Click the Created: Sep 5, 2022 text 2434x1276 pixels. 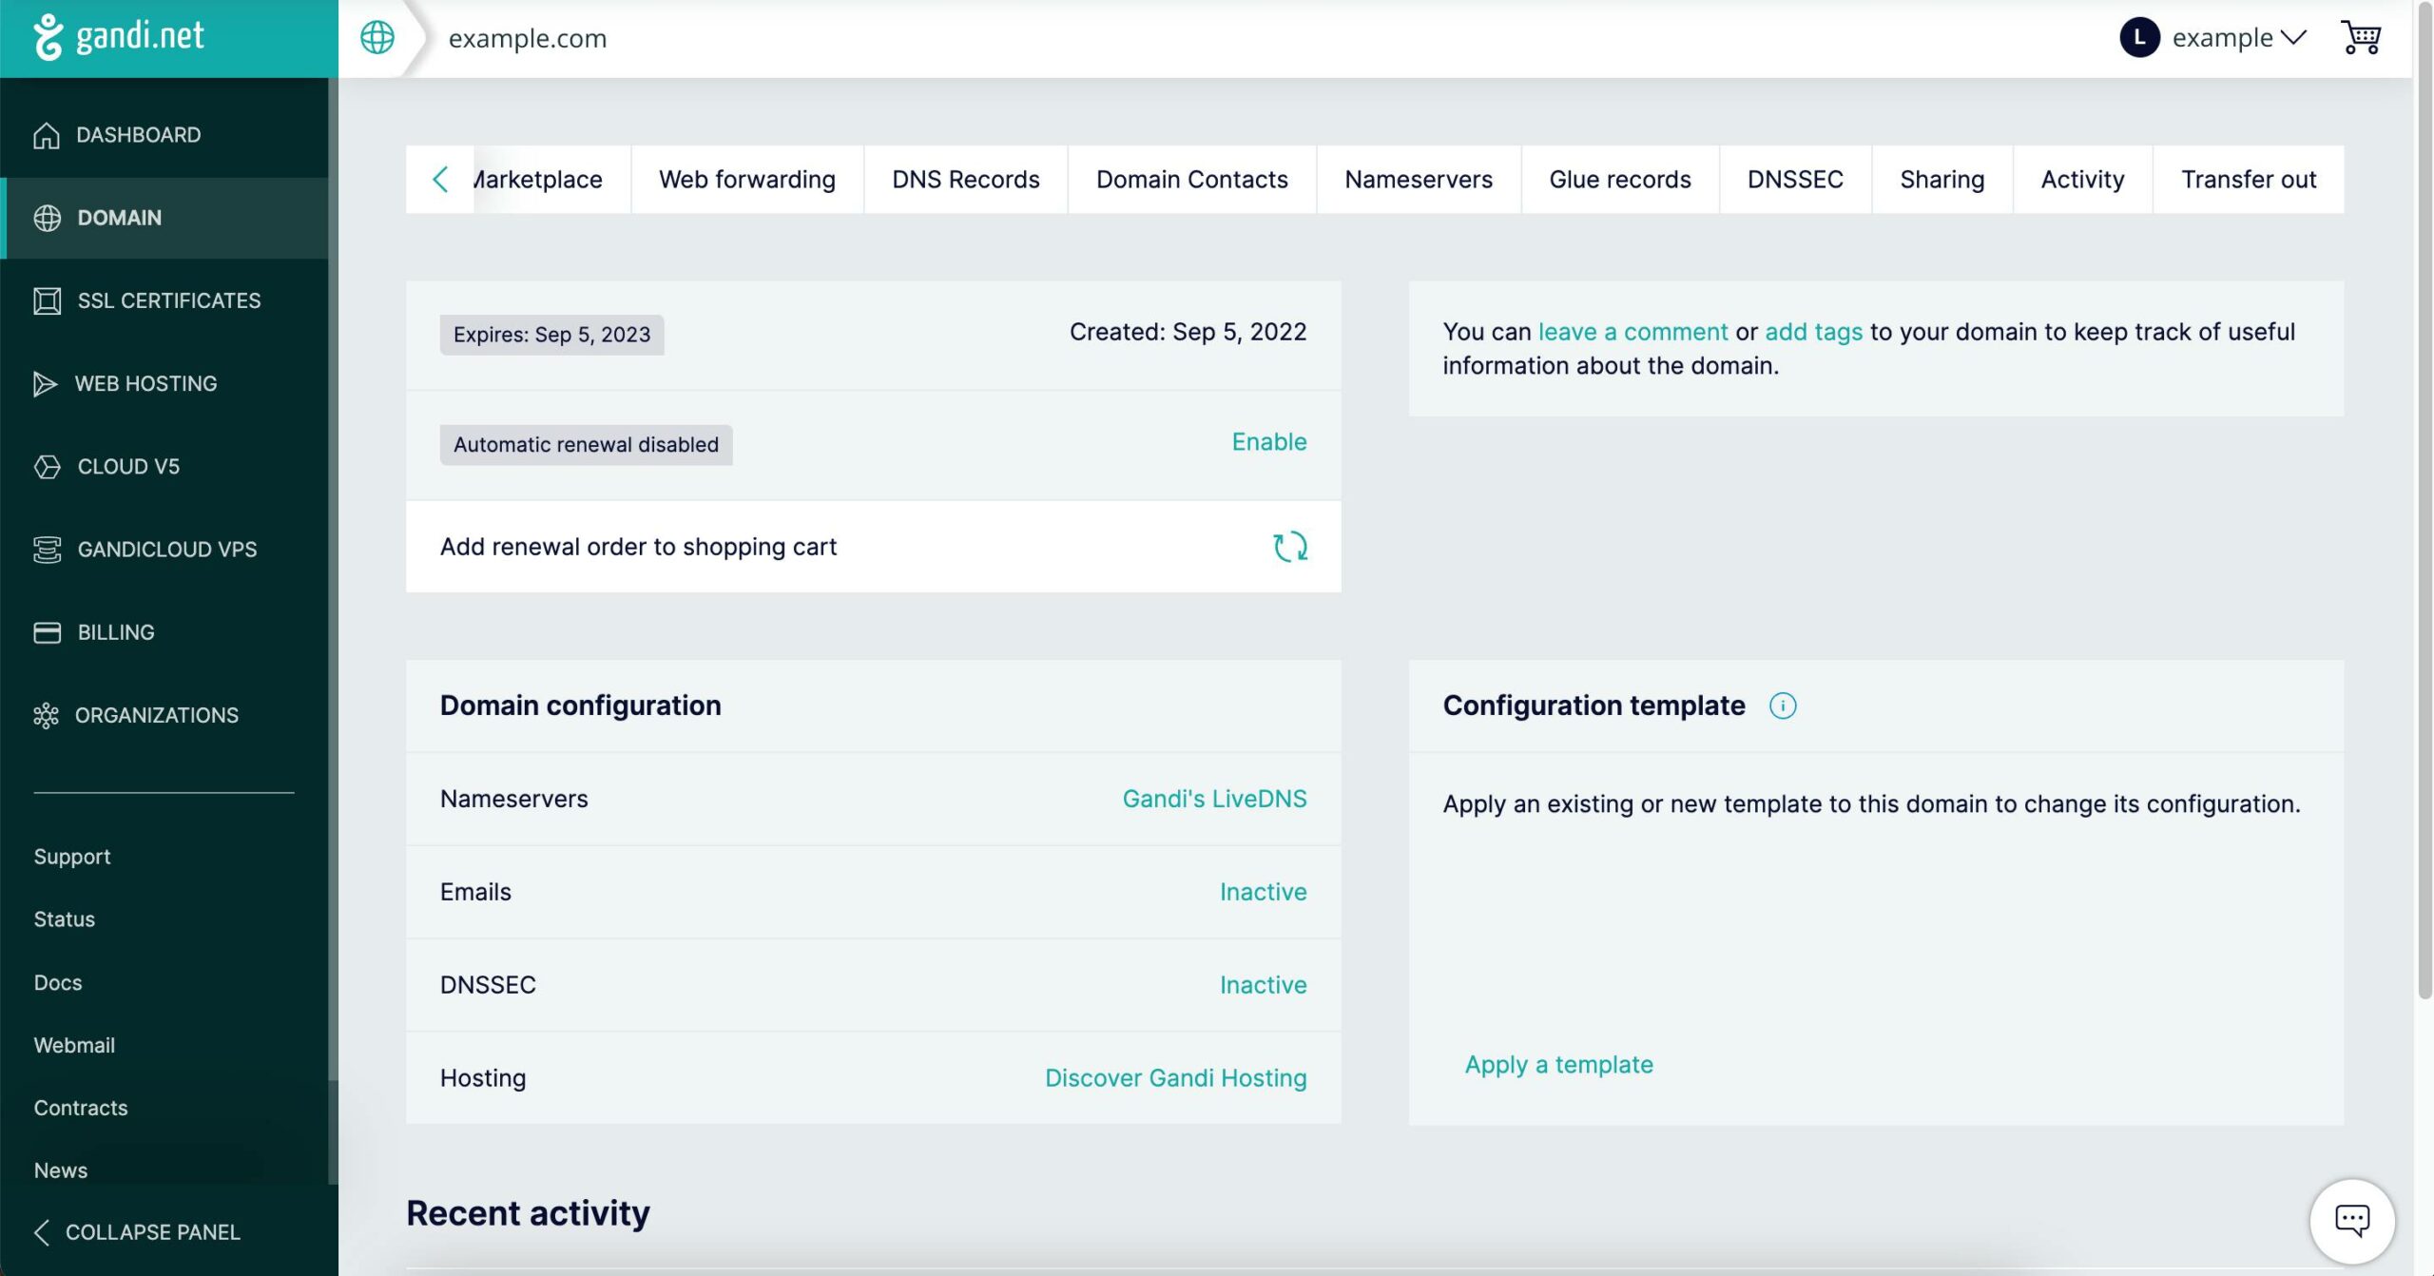1188,332
